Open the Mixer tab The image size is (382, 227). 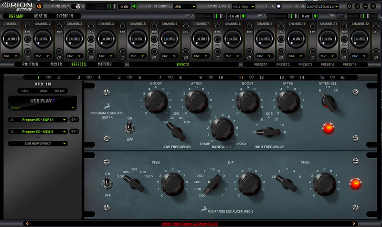click(x=56, y=64)
